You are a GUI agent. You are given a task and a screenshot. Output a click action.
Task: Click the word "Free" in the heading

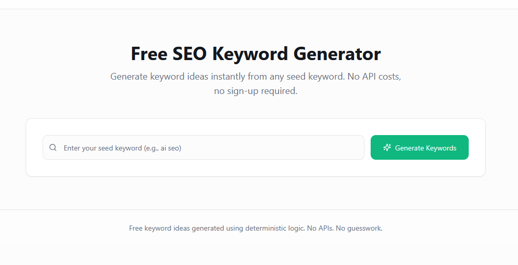click(149, 54)
